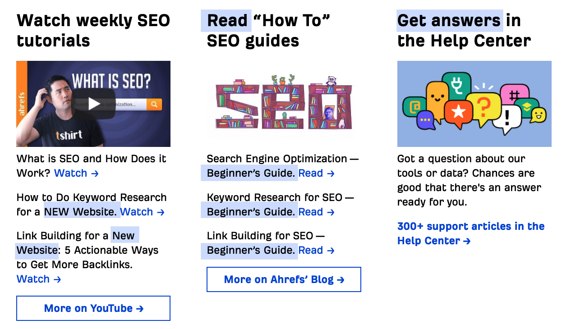The image size is (571, 329).
Task: Click the orange Ahrefs logo on video thumbnail
Action: tap(22, 104)
